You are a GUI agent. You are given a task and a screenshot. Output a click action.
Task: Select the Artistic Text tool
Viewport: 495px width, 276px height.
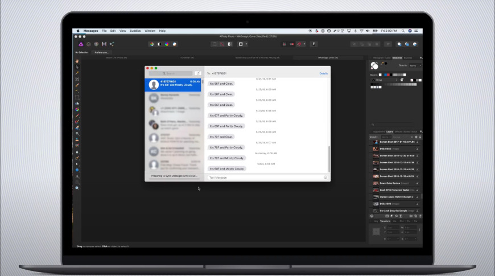tap(77, 176)
